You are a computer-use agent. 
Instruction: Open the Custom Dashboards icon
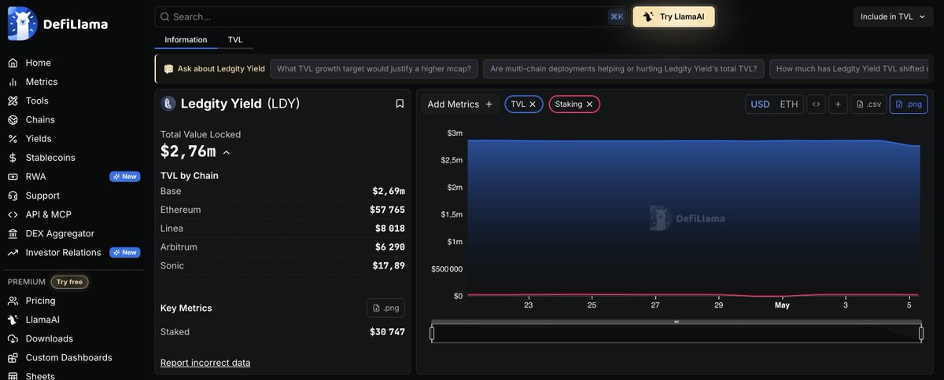tap(13, 357)
